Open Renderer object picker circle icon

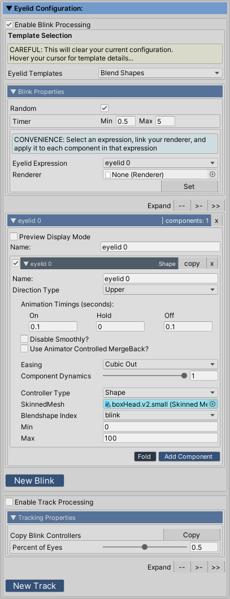point(213,175)
